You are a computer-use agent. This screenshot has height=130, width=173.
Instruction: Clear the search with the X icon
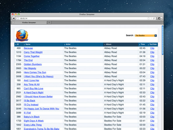[x=156, y=36]
